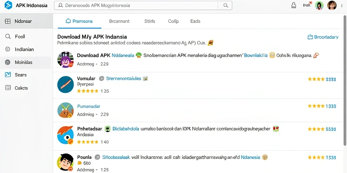Open the notification bell icon
The height and width of the screenshot is (173, 347).
click(294, 5)
